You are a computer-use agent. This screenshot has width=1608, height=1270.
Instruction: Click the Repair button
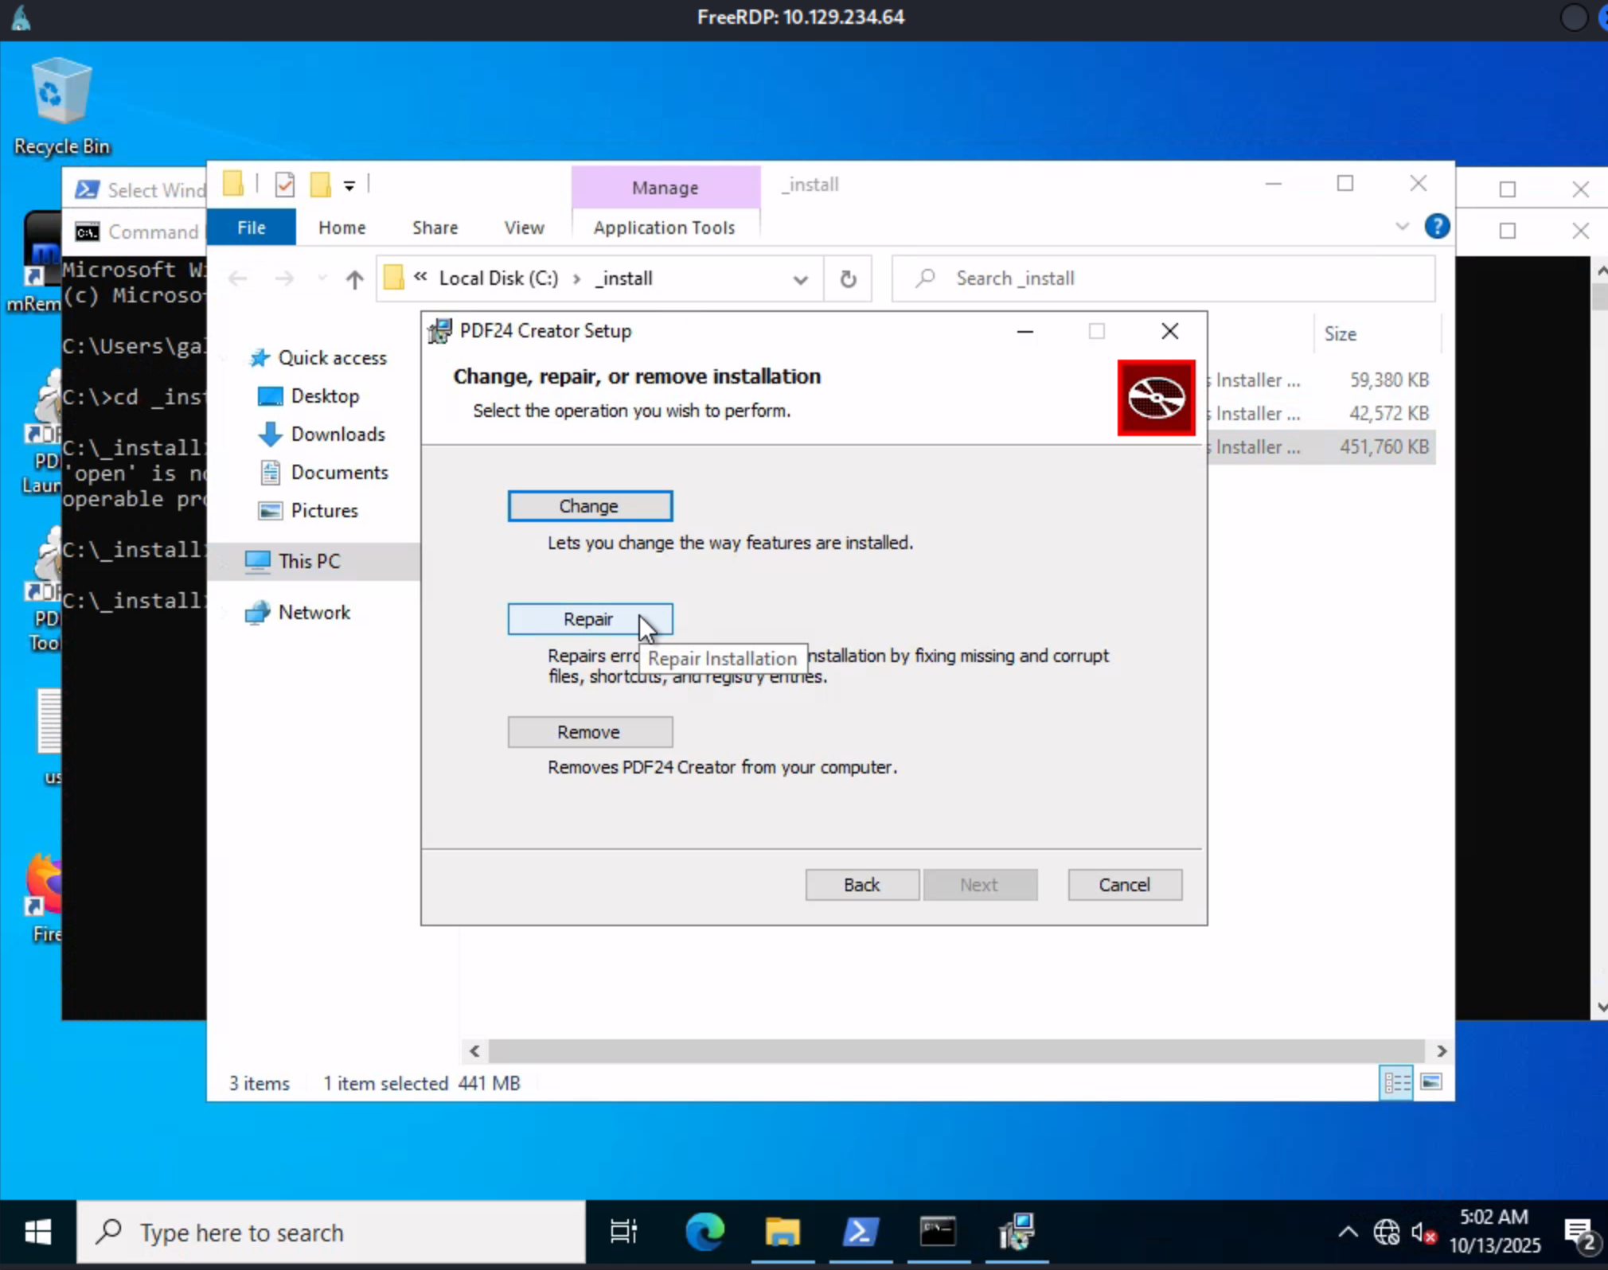point(589,619)
